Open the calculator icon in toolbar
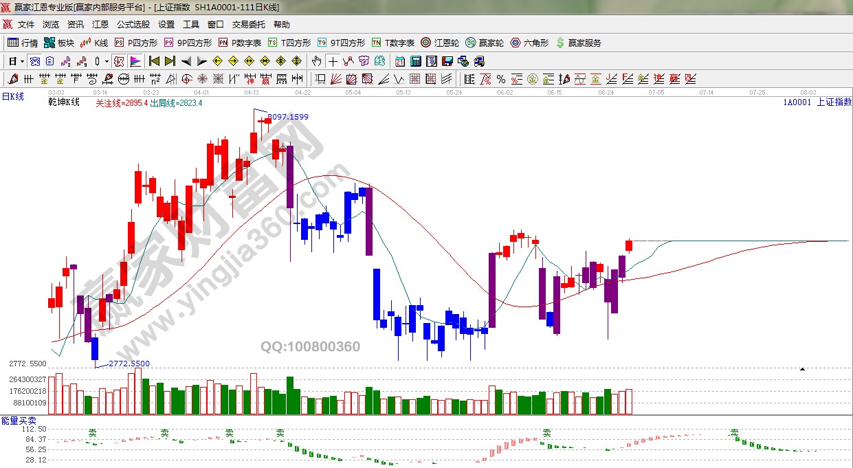This screenshot has height=468, width=853. [x=415, y=61]
